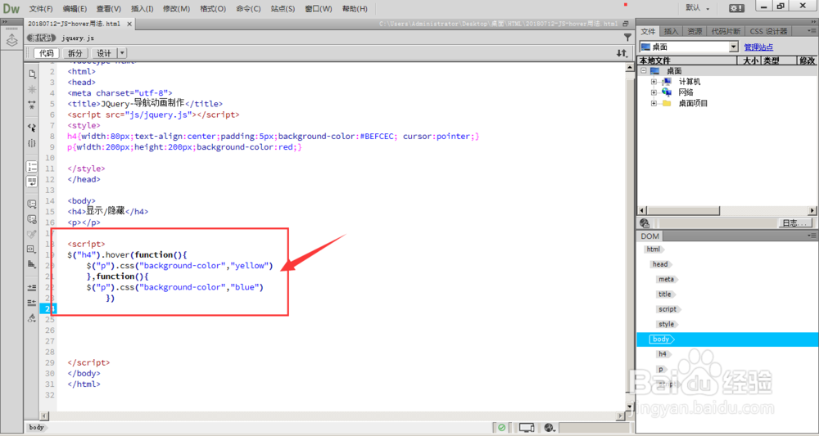Close the hover用法.html document tab
The image size is (819, 436).
(x=129, y=24)
